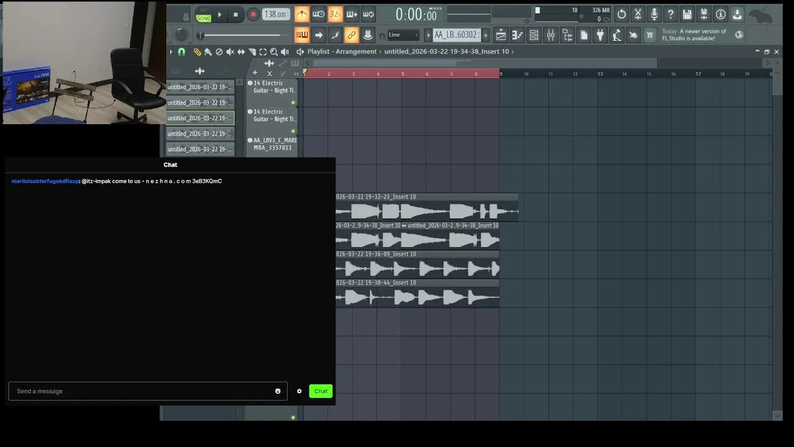The image size is (794, 447).
Task: Click the download update icon
Action: (738, 14)
